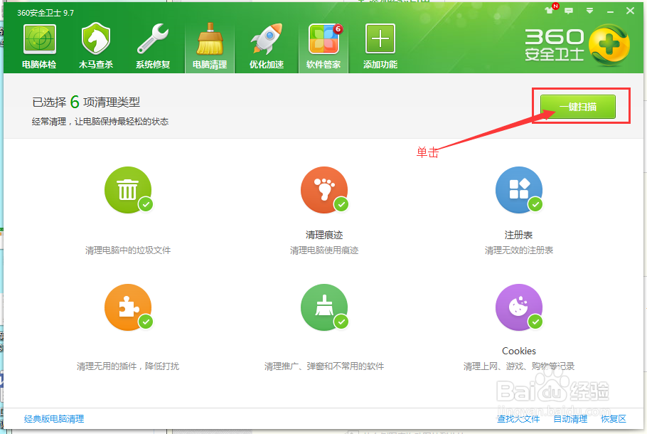The height and width of the screenshot is (434, 647).
Task: Click the feedback speech-bubble icon
Action: pos(569,11)
